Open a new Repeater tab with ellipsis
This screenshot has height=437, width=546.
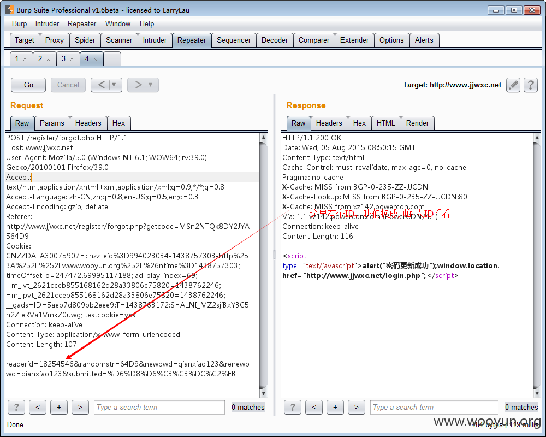pyautogui.click(x=112, y=59)
